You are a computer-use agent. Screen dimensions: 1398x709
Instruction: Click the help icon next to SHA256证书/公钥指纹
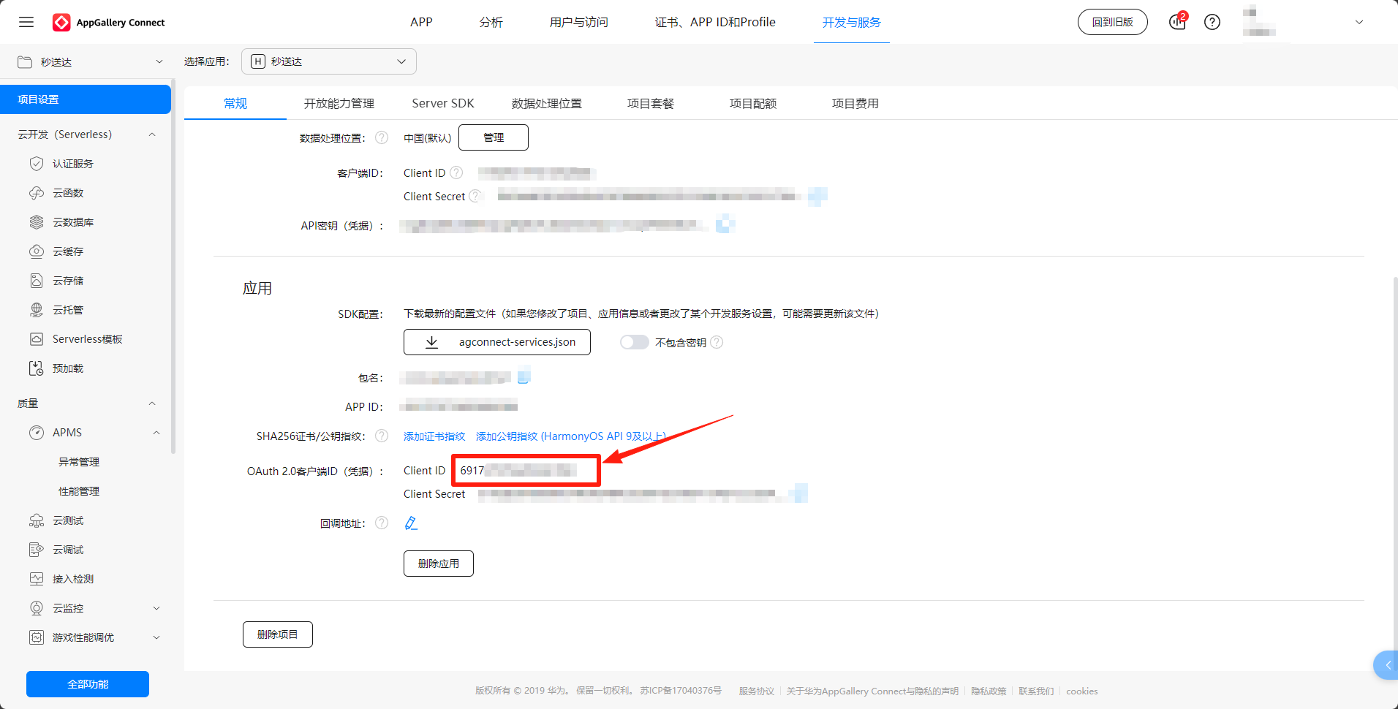click(x=382, y=436)
